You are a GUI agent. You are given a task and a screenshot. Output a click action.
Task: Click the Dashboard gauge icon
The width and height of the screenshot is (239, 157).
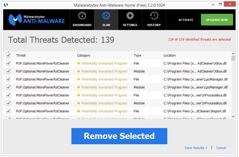tap(82, 16)
